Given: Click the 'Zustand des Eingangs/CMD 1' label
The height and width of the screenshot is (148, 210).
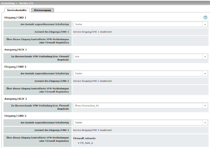Looking at the screenshot, I should pos(52,32).
